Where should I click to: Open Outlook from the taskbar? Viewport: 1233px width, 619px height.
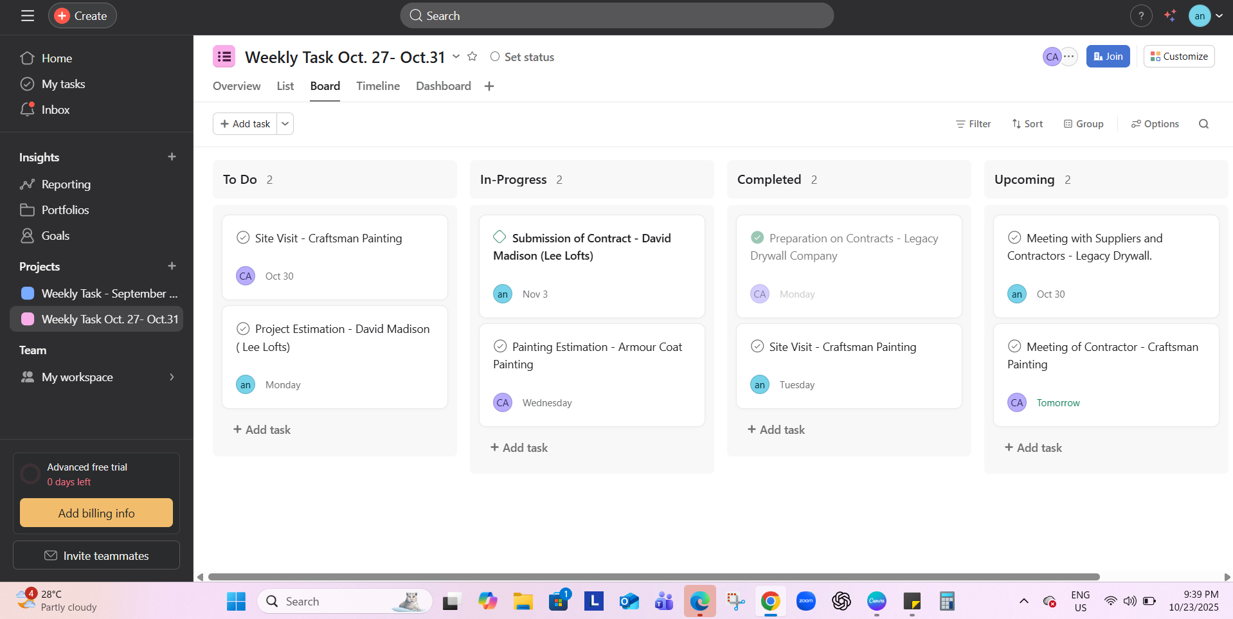tap(629, 602)
